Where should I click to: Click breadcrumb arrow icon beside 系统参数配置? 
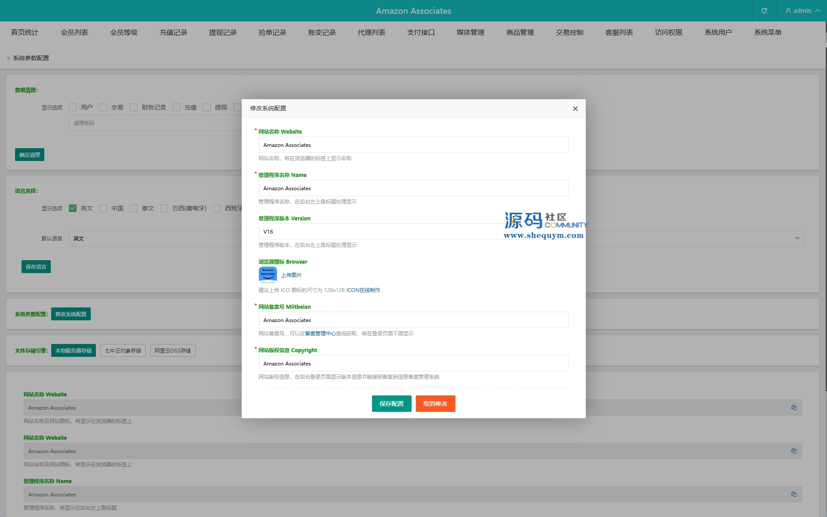pos(8,58)
